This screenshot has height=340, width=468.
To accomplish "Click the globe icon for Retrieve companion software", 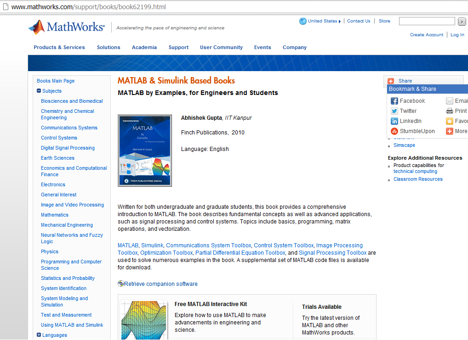I will coord(121,284).
